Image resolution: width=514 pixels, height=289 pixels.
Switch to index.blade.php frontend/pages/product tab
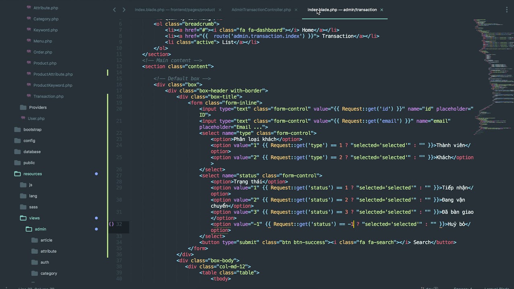(x=175, y=10)
